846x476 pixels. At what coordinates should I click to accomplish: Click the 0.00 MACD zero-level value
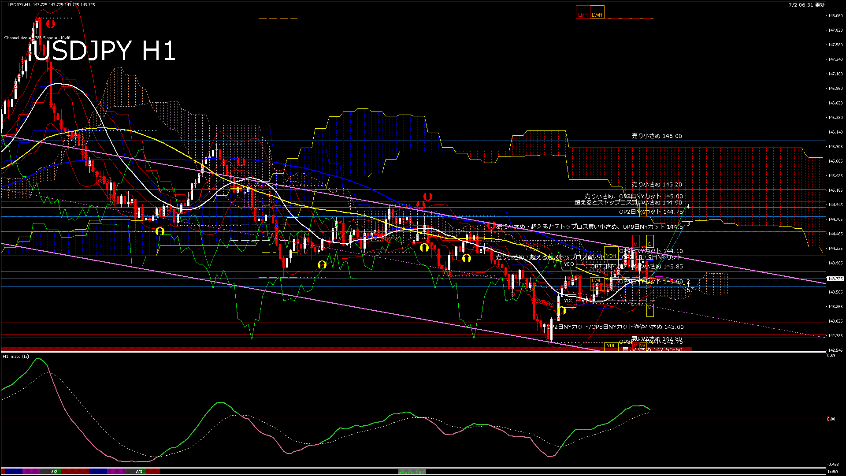tap(831, 419)
